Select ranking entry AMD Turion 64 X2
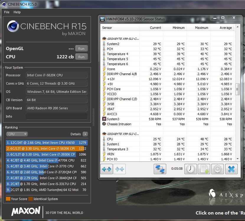245x221 pixels. point(47,190)
